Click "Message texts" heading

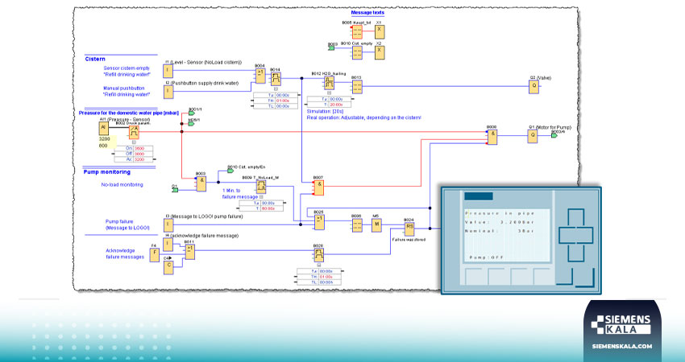point(367,13)
